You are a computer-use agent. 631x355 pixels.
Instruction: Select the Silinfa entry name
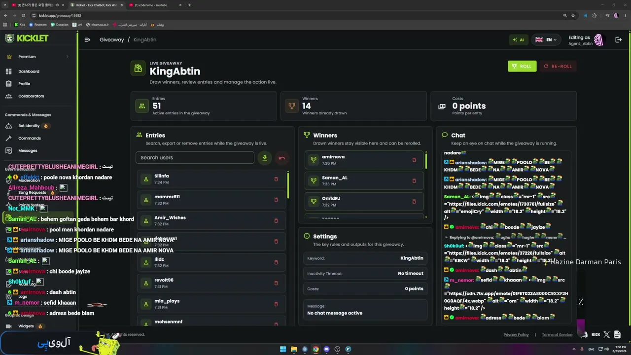click(x=162, y=176)
